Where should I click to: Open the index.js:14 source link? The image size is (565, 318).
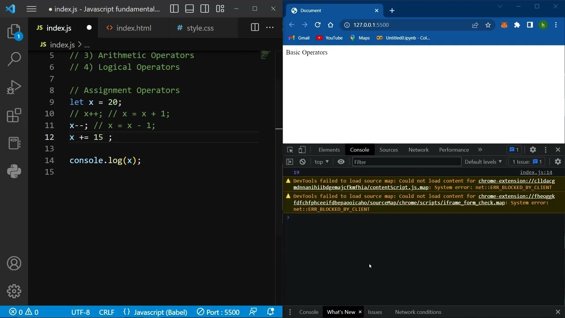click(536, 172)
